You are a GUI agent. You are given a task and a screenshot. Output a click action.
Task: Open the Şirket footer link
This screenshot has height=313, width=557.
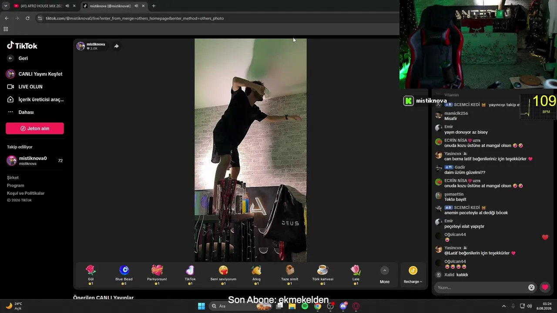pyautogui.click(x=13, y=178)
